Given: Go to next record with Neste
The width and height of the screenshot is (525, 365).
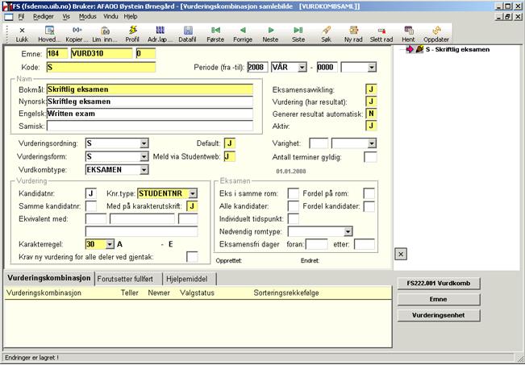Looking at the screenshot, I should [x=270, y=33].
